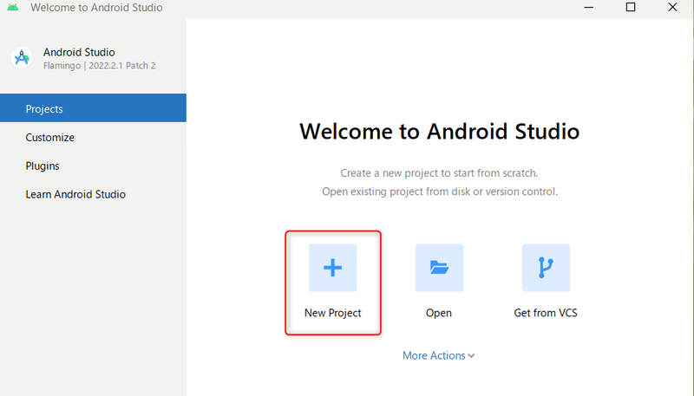Minimize the Android Studio window
The width and height of the screenshot is (694, 396).
(589, 8)
